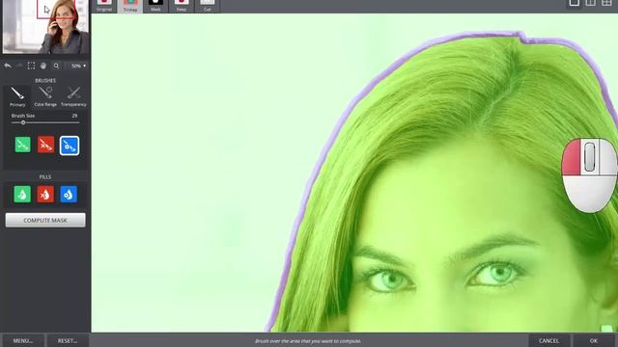
Task: Open the MENU... button
Action: click(x=23, y=340)
